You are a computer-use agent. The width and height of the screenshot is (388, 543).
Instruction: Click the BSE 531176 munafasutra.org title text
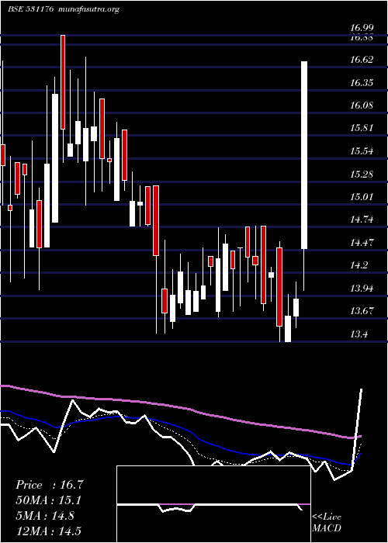[x=64, y=9]
